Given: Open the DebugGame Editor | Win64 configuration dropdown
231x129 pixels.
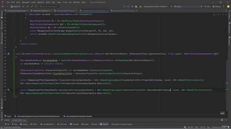Looking at the screenshot, I should tap(156, 6).
